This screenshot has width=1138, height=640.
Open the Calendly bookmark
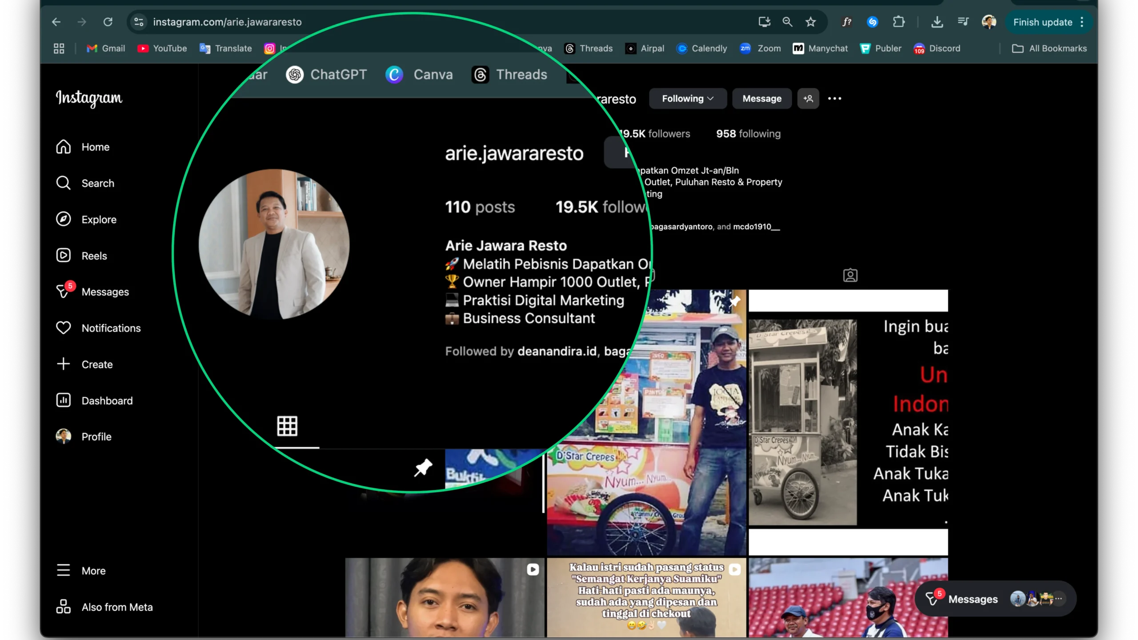coord(702,48)
